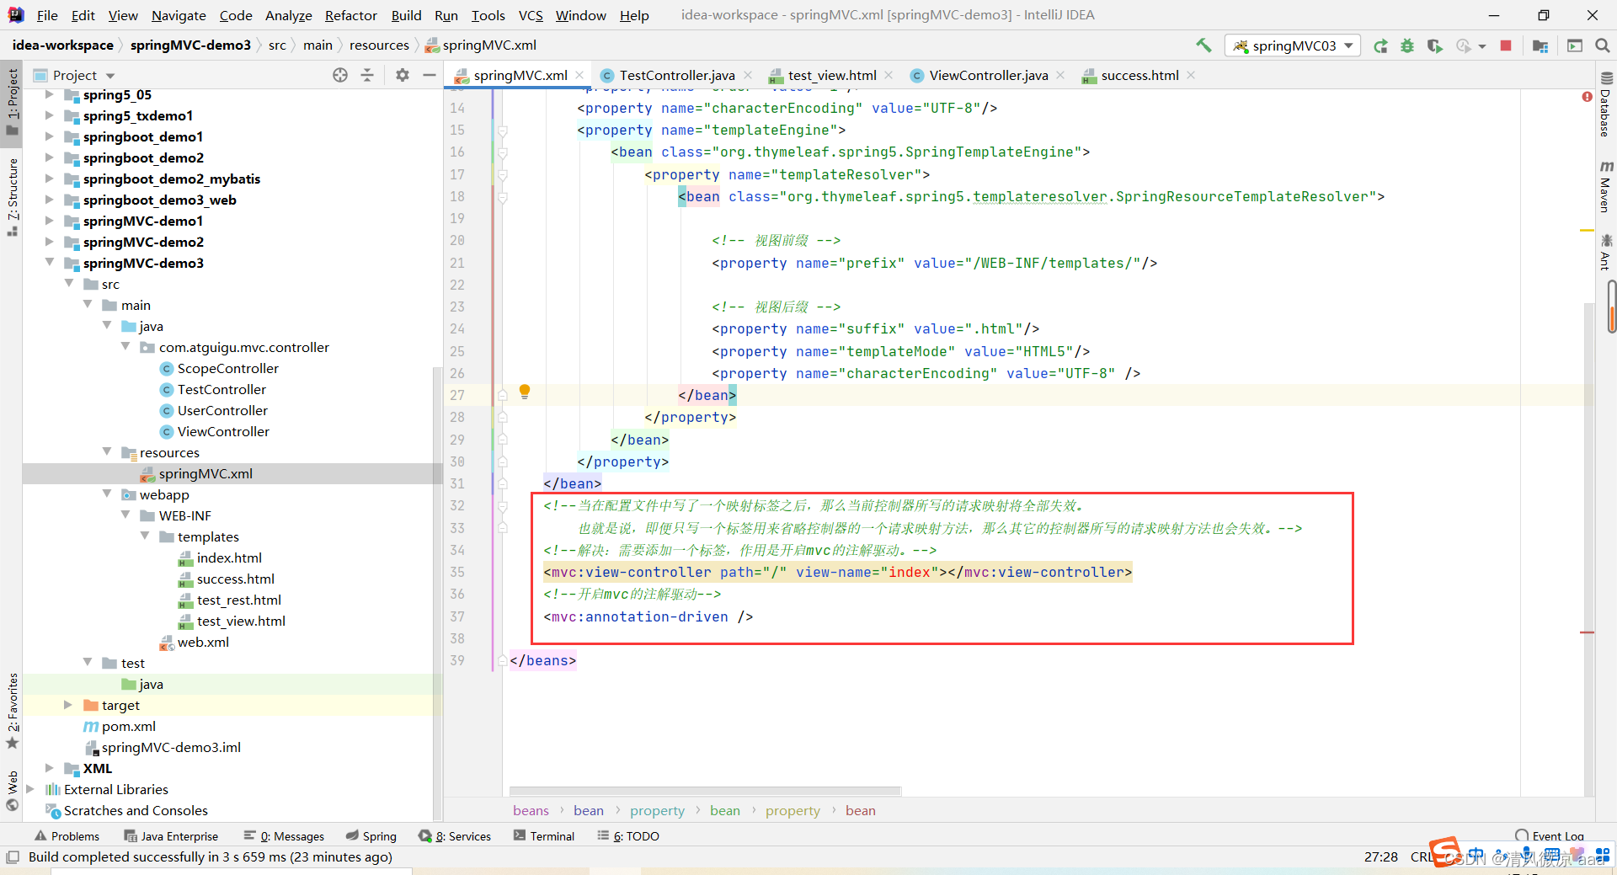This screenshot has width=1617, height=875.
Task: Open the Terminal tool window
Action: pyautogui.click(x=544, y=836)
